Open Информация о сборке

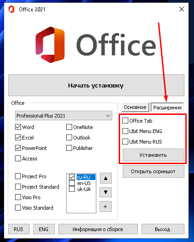click(98, 229)
